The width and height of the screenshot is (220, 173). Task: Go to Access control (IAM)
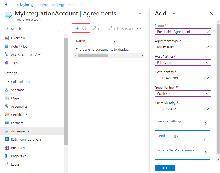click(26, 54)
